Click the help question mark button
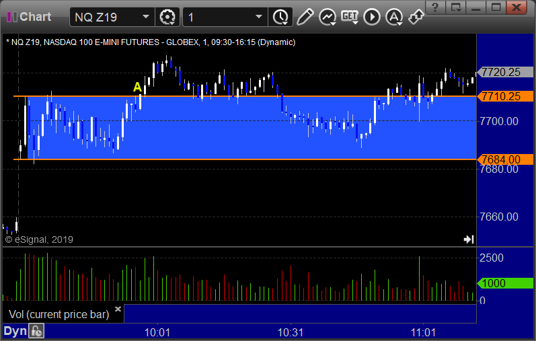The image size is (536, 341). 435,7
